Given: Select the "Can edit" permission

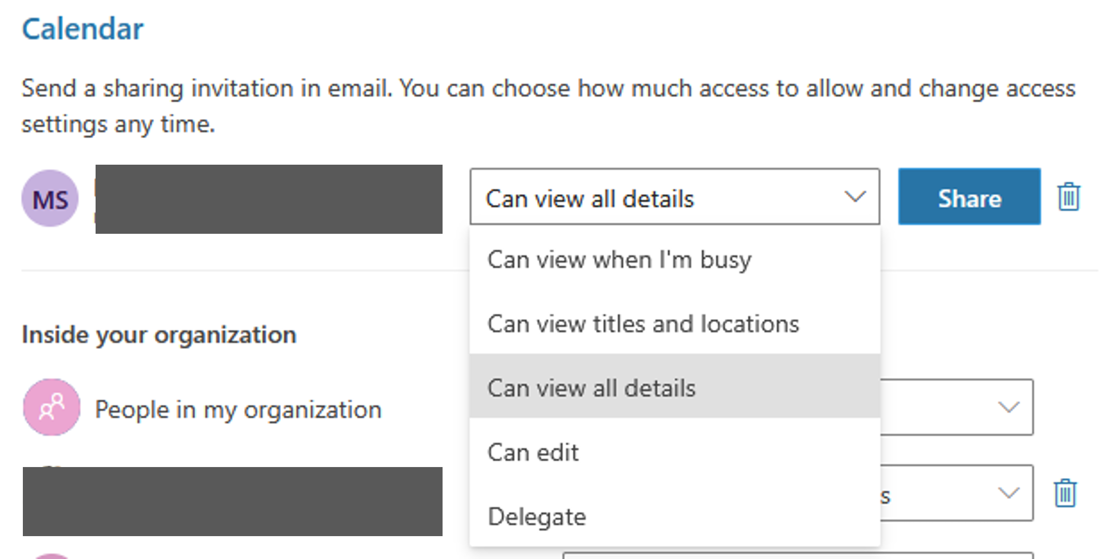Looking at the screenshot, I should pyautogui.click(x=533, y=452).
